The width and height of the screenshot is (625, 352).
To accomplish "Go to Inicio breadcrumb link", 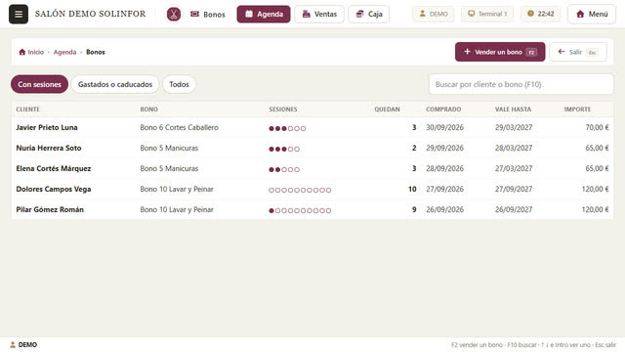I will 31,52.
